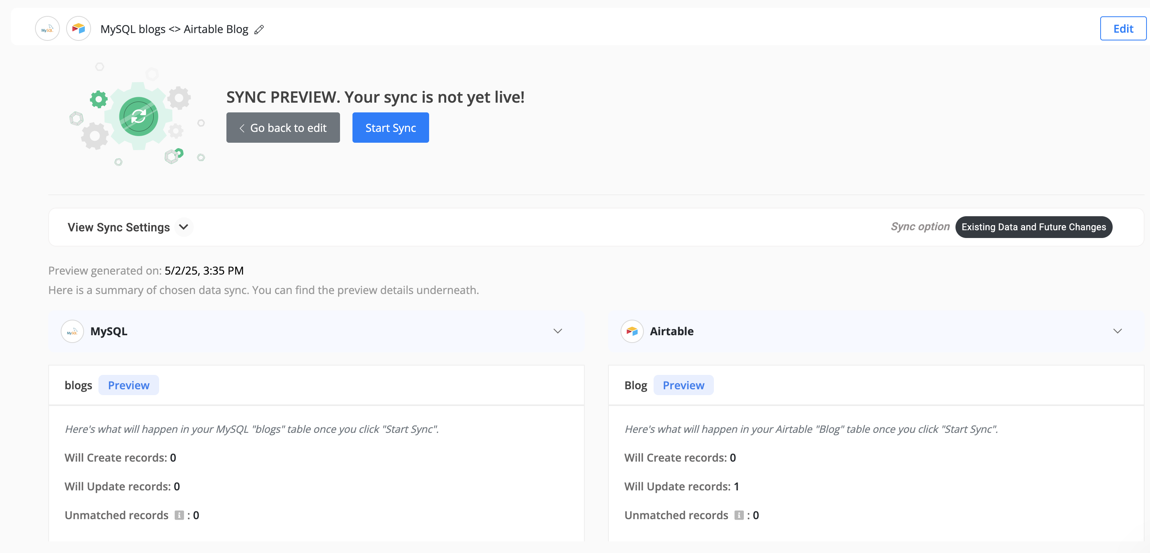Screen dimensions: 1150x553
Task: Collapse the MySQL section chevron
Action: [557, 331]
